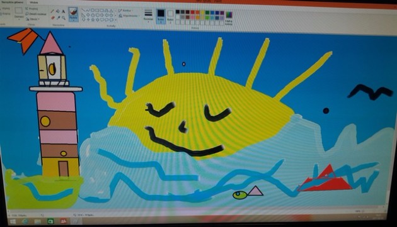Expand the line size (Rozmiar) menu
Image resolution: width=397 pixels, height=227 pixels.
pyautogui.click(x=148, y=16)
